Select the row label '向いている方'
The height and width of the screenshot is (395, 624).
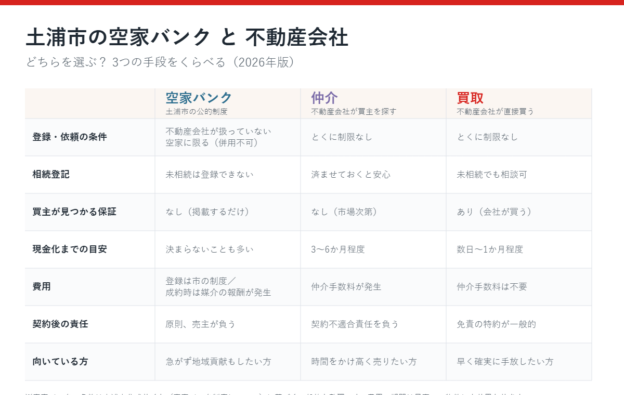click(60, 362)
